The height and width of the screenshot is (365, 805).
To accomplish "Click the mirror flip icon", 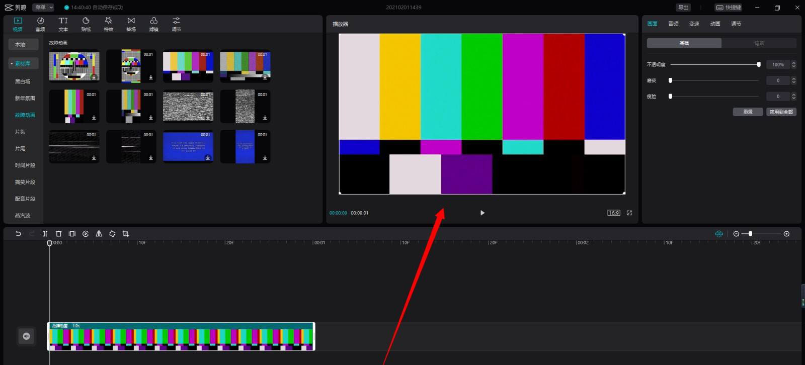I will point(99,234).
